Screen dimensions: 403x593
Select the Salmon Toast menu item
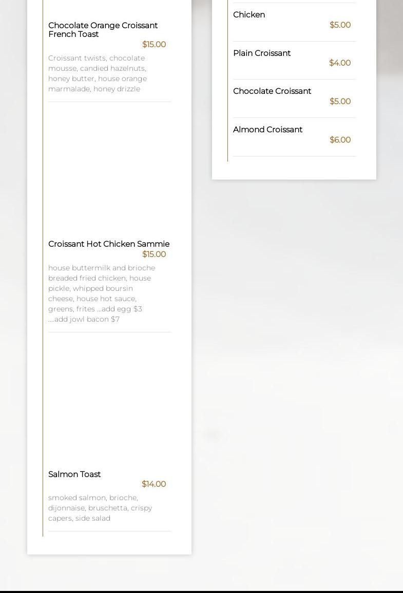click(74, 475)
